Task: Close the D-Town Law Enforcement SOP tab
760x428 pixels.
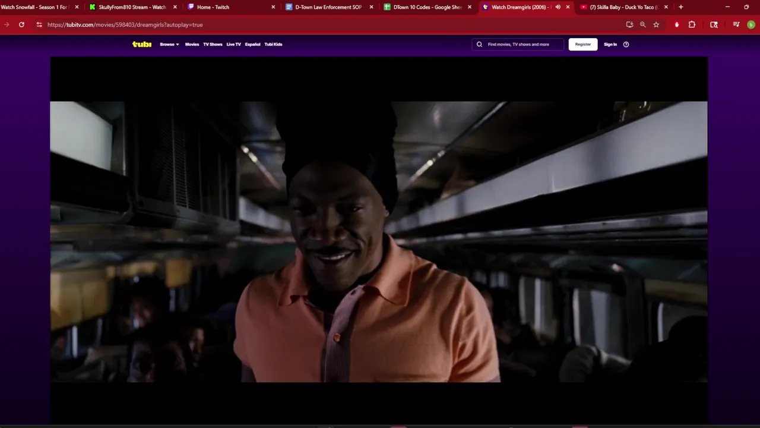Action: pyautogui.click(x=371, y=7)
